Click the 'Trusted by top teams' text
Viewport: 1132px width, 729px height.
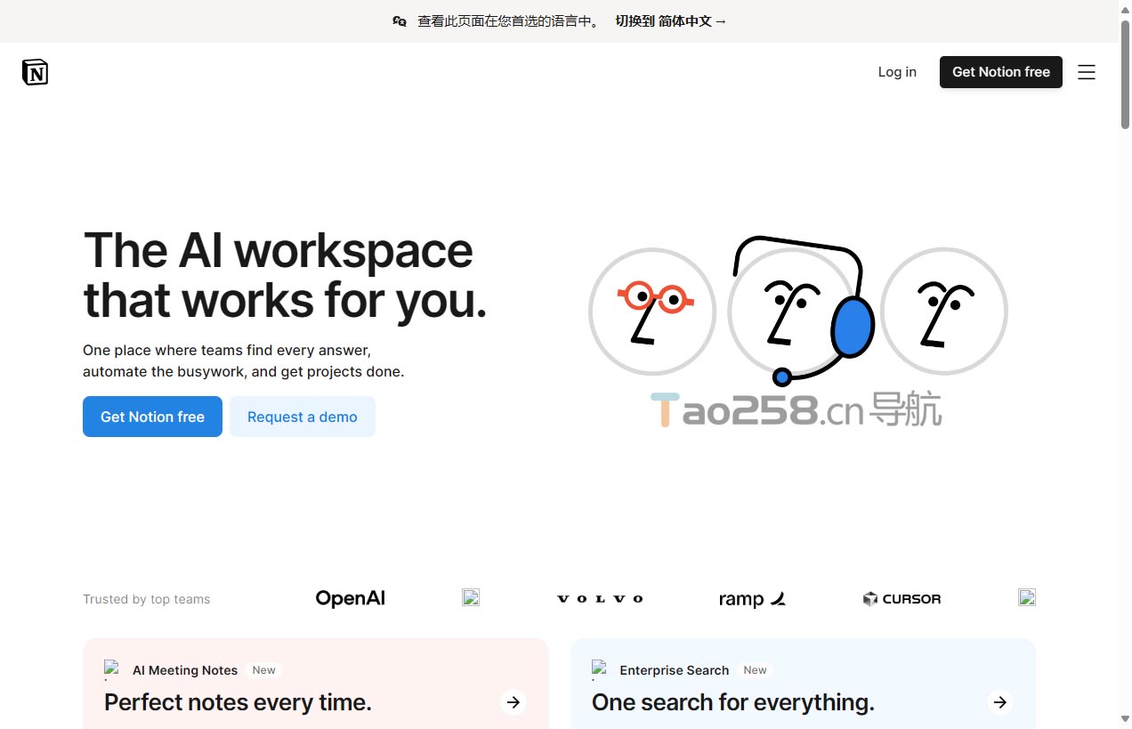pyautogui.click(x=147, y=599)
